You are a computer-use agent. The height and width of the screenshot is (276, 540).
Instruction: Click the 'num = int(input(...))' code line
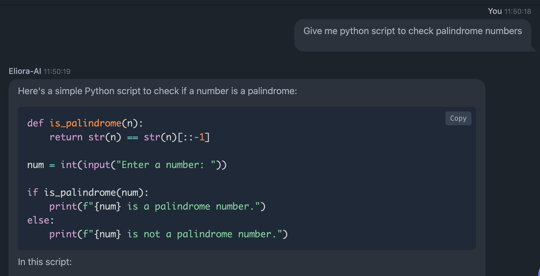(127, 165)
